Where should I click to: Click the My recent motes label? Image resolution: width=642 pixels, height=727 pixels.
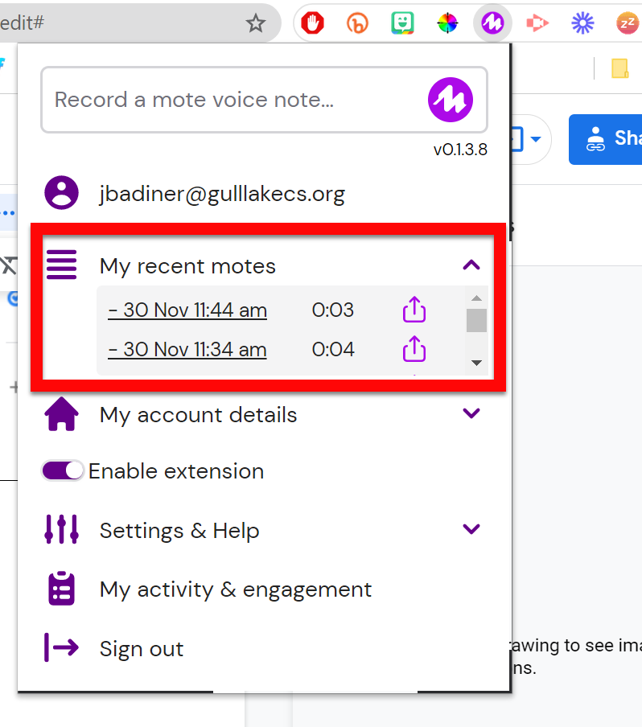188,267
